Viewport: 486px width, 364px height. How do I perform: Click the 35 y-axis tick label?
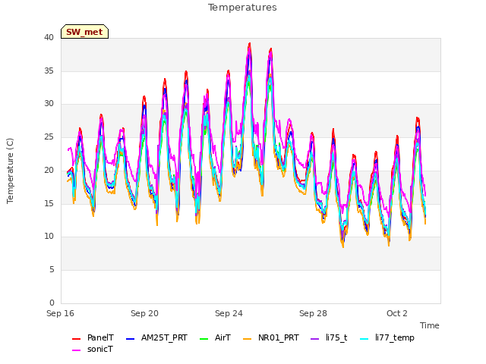coord(49,71)
